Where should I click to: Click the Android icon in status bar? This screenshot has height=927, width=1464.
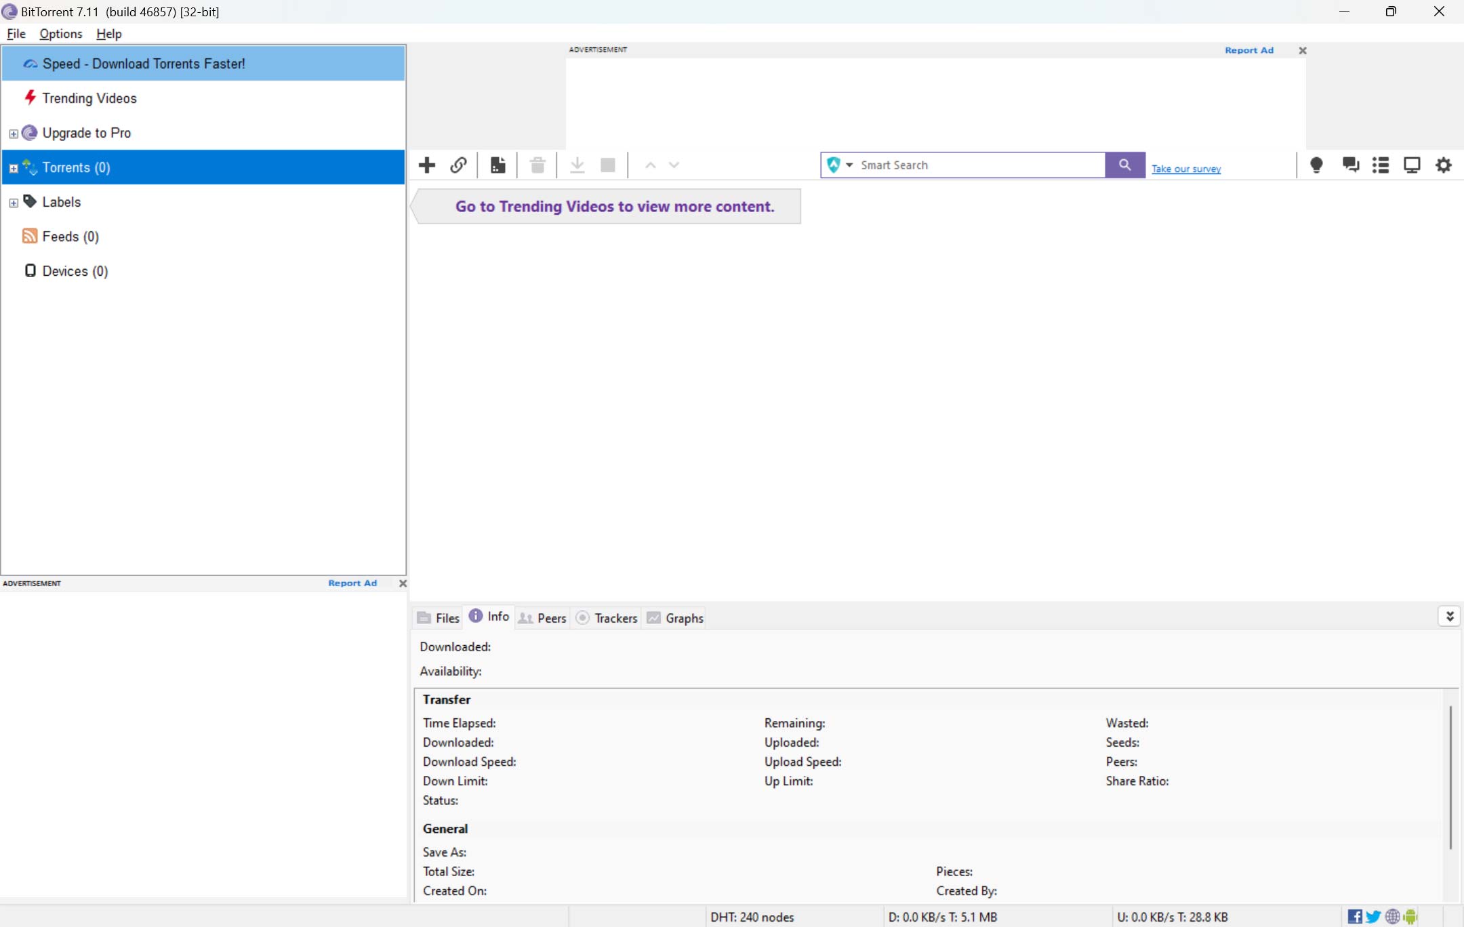pos(1410,917)
